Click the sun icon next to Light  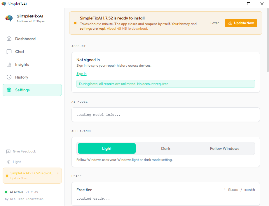point(8,162)
